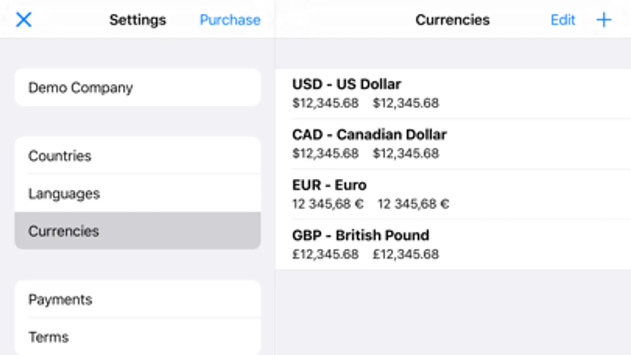Click the first Euro sample amount 12 345,68 €

(328, 204)
